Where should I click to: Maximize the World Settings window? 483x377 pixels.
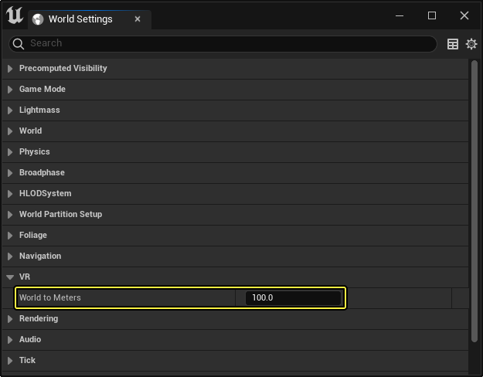pyautogui.click(x=432, y=15)
